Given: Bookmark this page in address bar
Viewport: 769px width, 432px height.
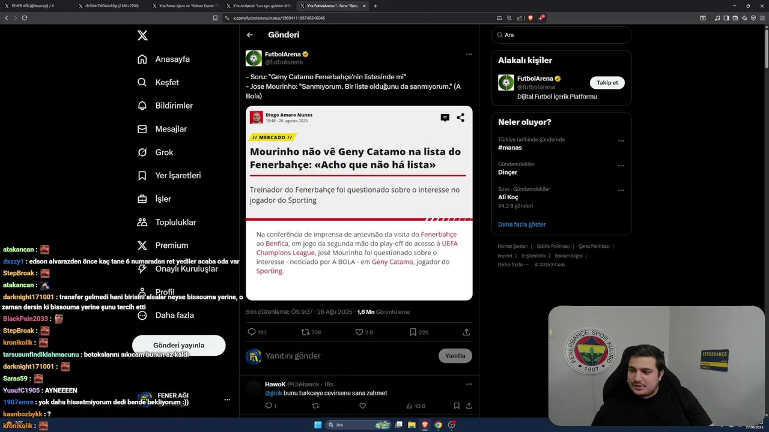Looking at the screenshot, I should (215, 18).
